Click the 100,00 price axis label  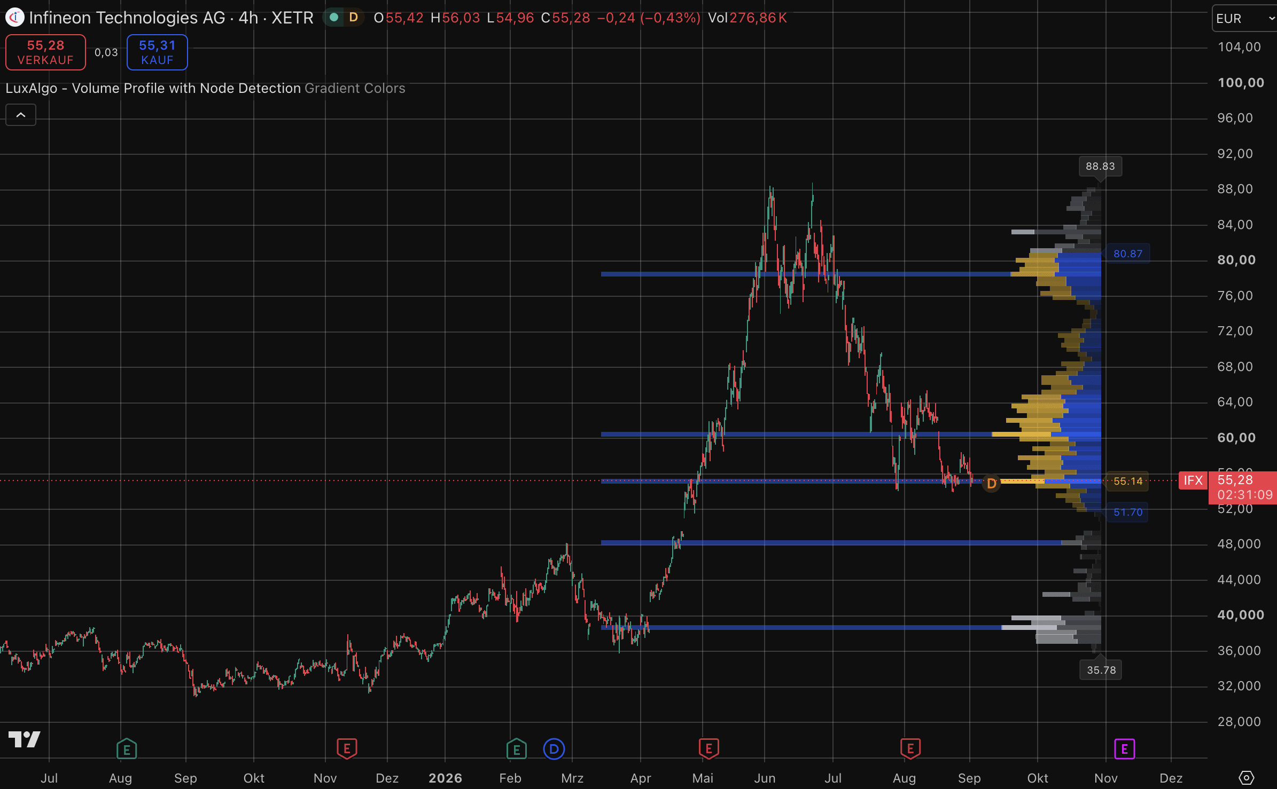point(1241,83)
